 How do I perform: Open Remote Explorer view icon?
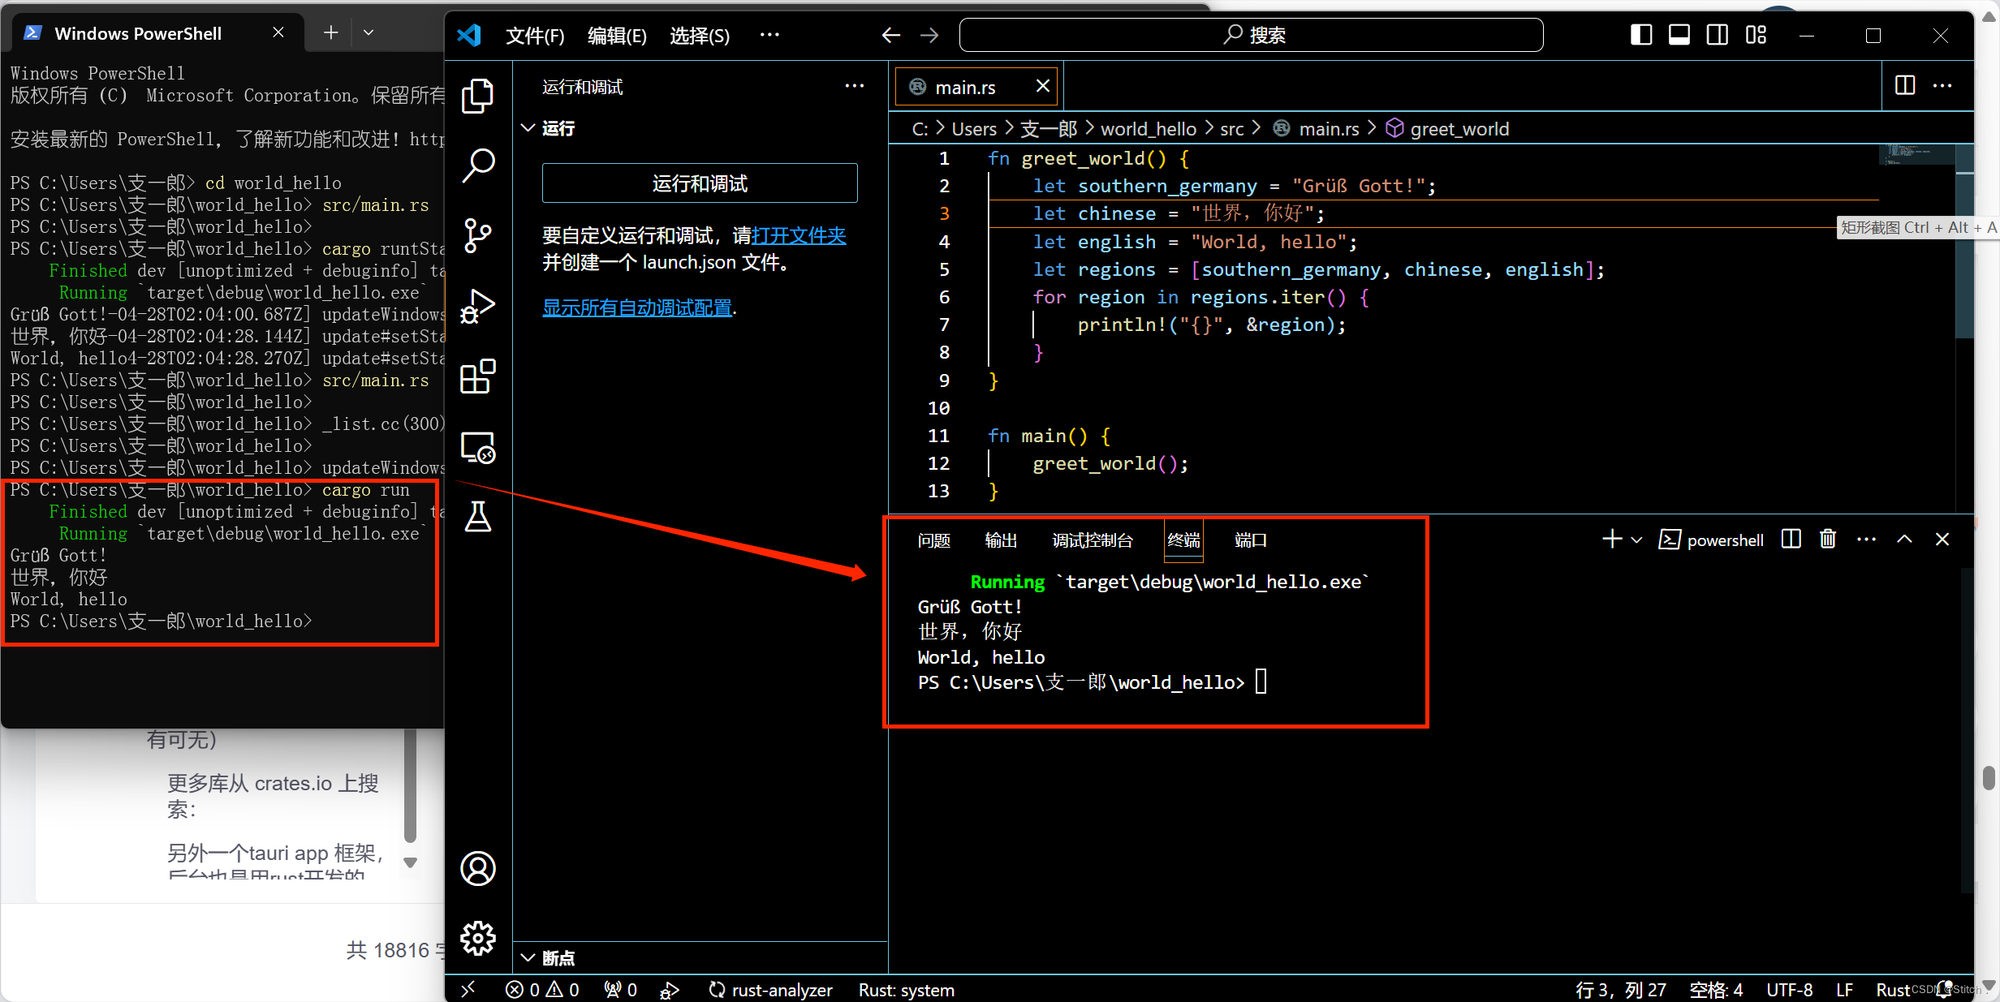pyautogui.click(x=477, y=447)
